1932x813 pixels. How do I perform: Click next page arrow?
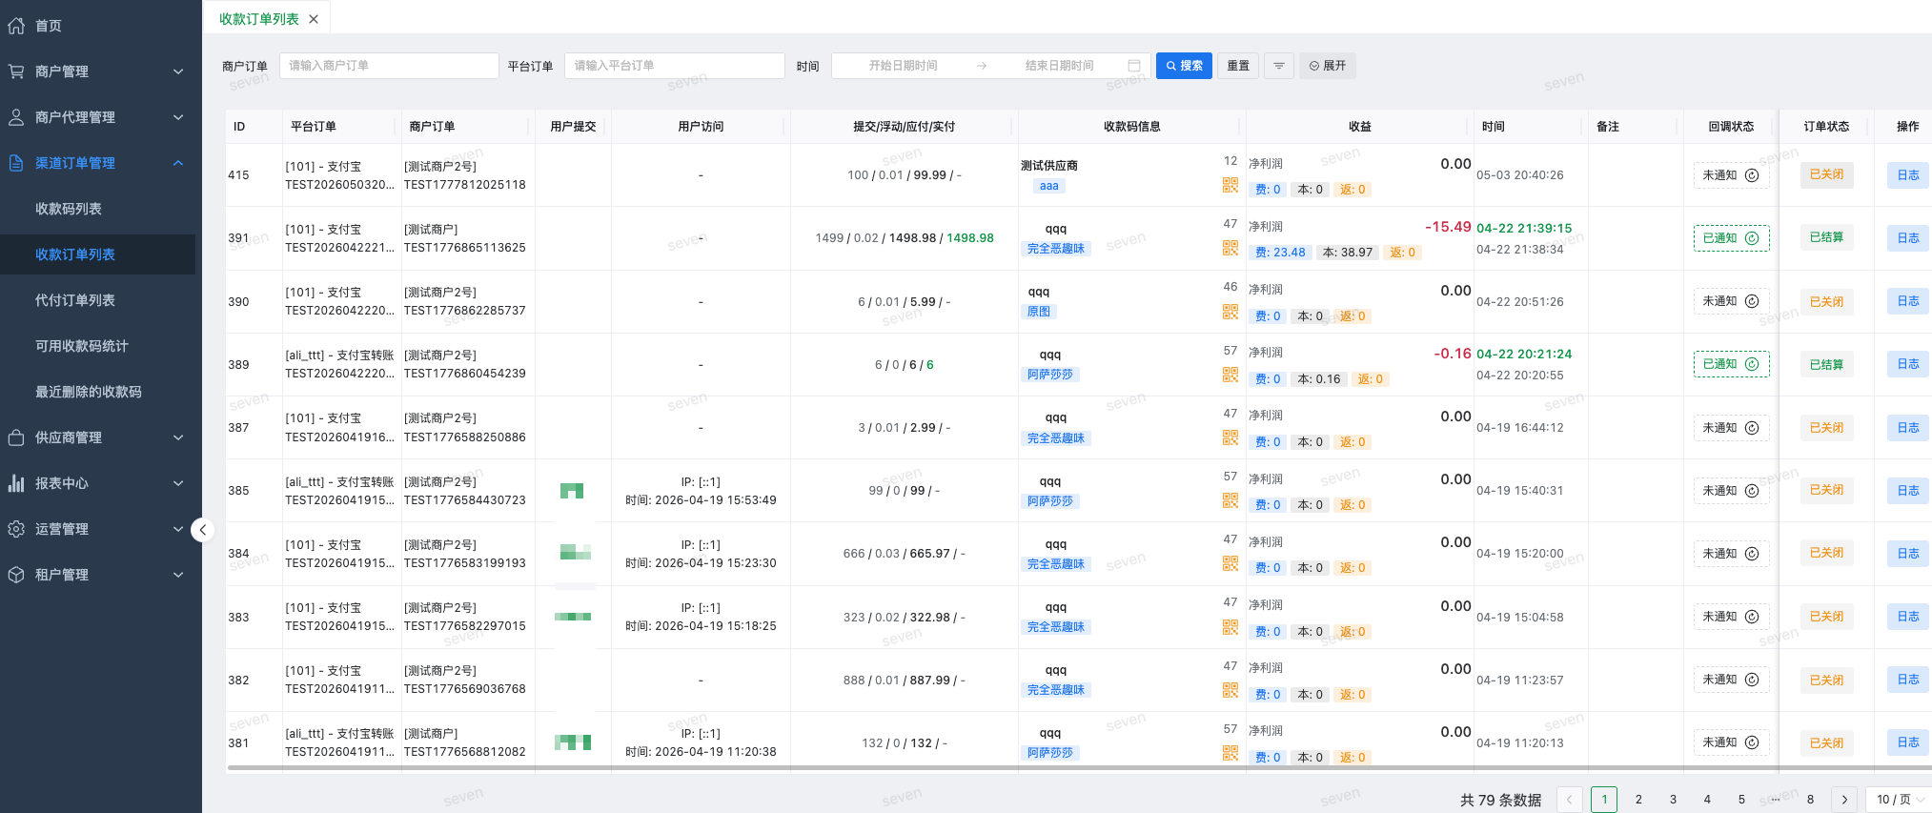tap(1844, 800)
